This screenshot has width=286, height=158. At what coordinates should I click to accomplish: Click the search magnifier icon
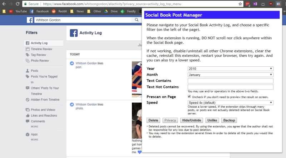coord(137,20)
